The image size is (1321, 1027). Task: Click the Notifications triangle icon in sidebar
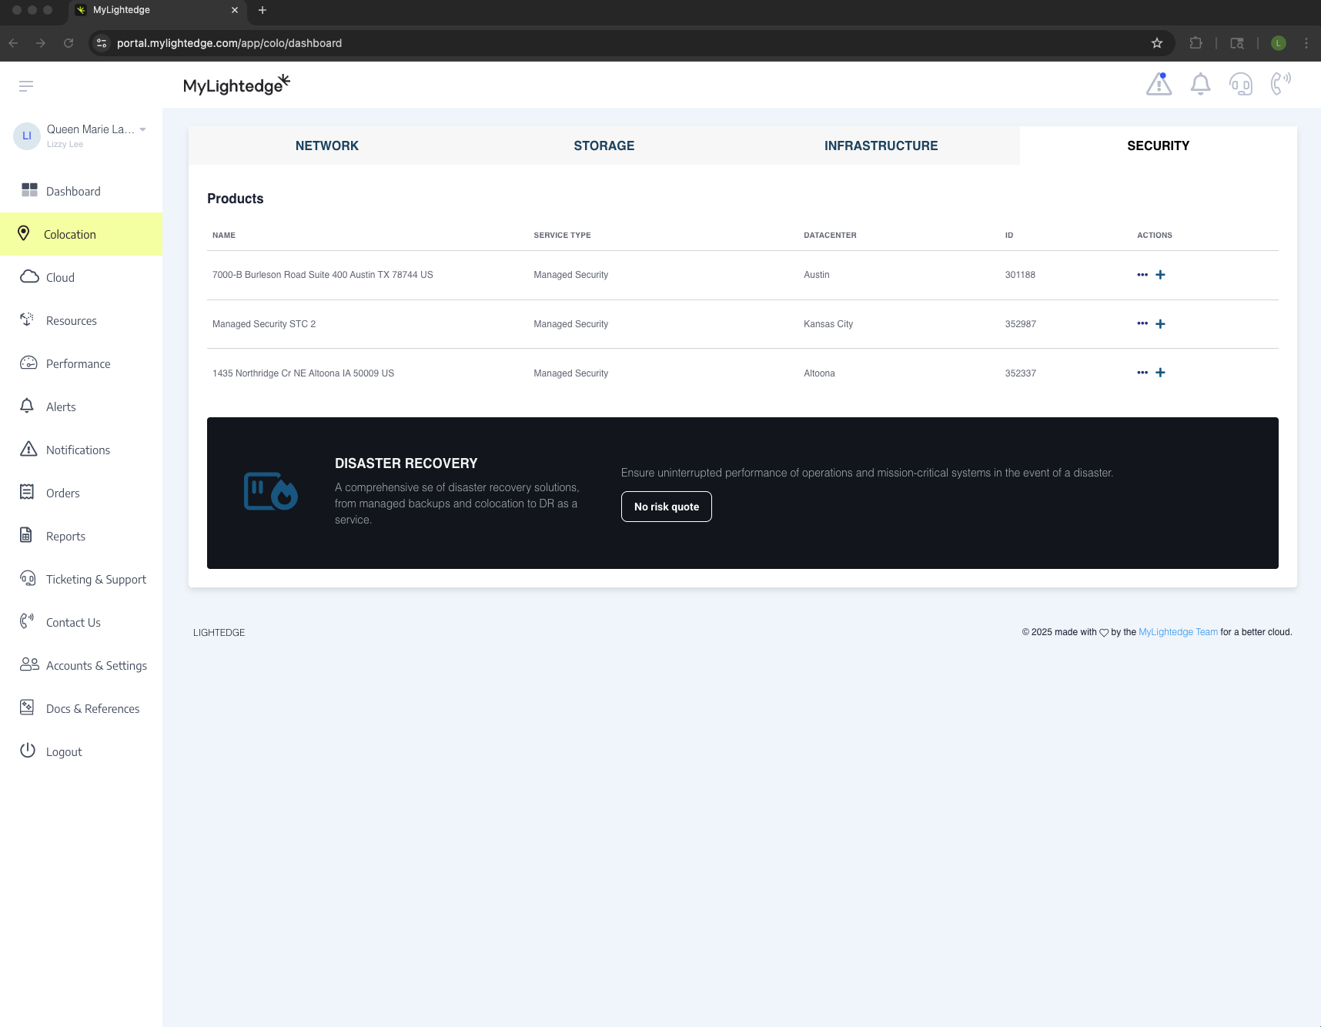tap(28, 449)
